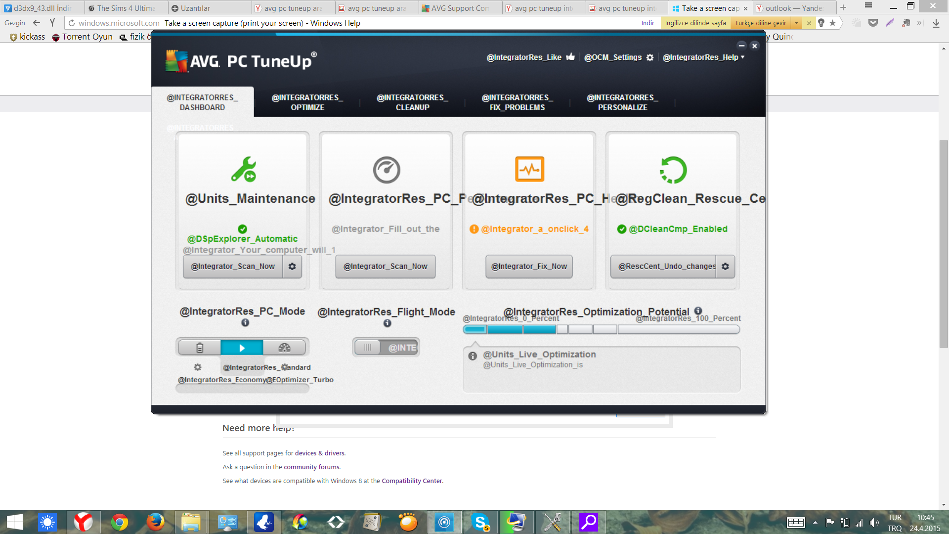This screenshot has height=534, width=949.
Task: Expand the @IntegratorRes_Help dropdown
Action: point(703,57)
